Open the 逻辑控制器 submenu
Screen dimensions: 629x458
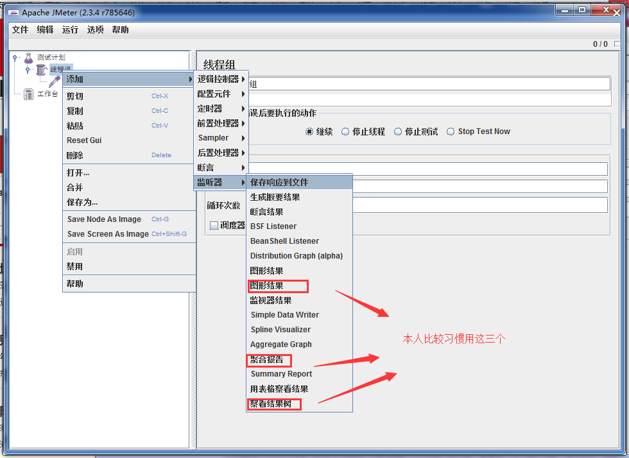221,80
